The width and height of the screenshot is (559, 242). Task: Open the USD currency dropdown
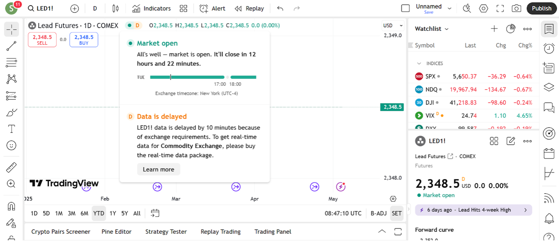coord(393,25)
